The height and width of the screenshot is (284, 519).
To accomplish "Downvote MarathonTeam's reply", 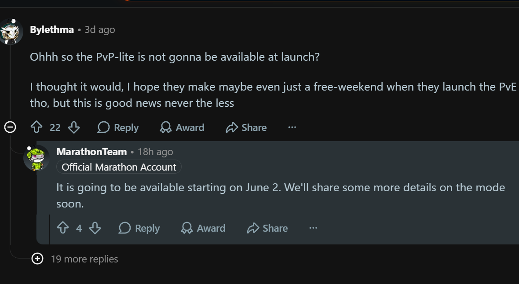I will coord(95,228).
